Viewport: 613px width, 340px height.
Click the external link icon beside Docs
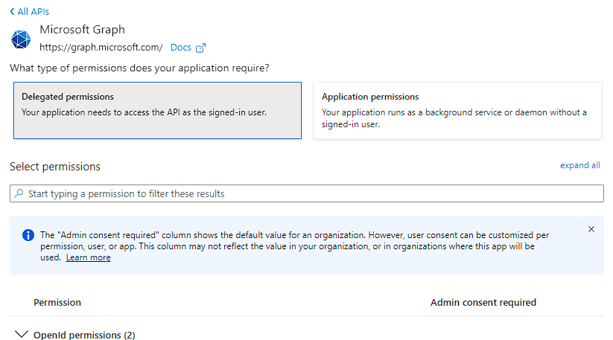tap(200, 48)
